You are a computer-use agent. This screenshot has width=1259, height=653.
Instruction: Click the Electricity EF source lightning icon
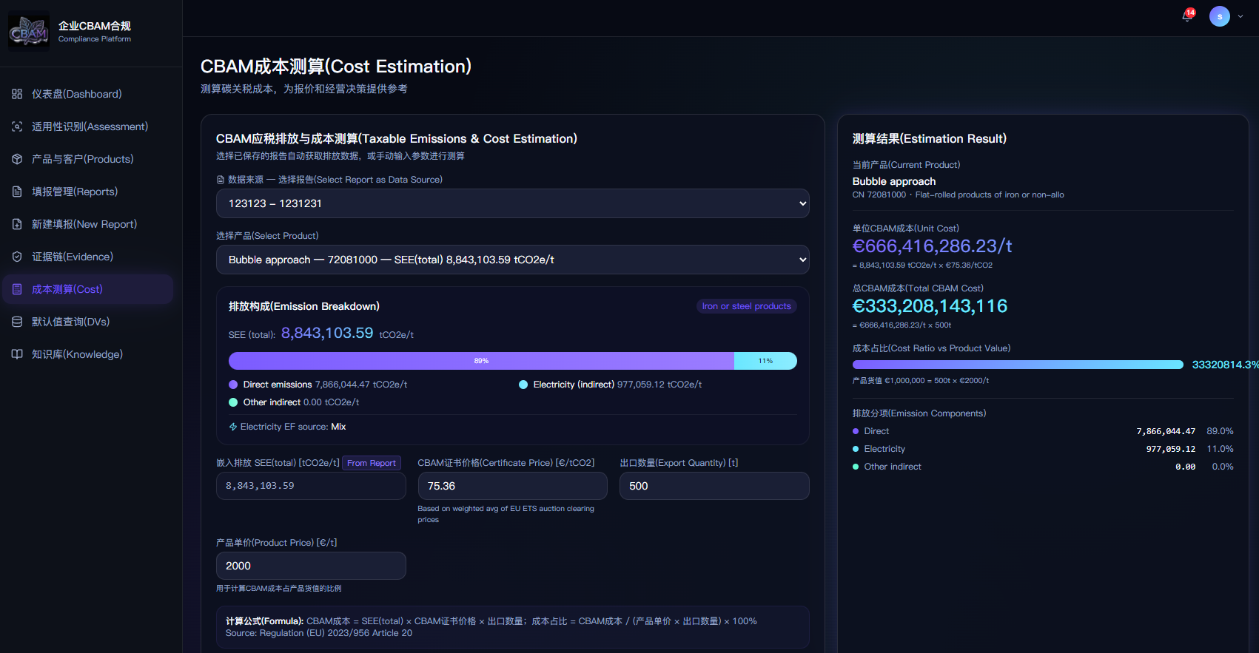coord(233,427)
